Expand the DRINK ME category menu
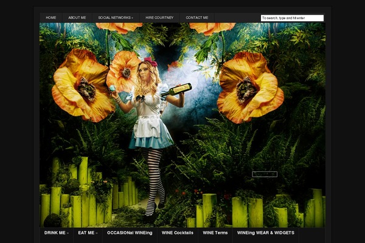This screenshot has width=365, height=243. [x=57, y=233]
